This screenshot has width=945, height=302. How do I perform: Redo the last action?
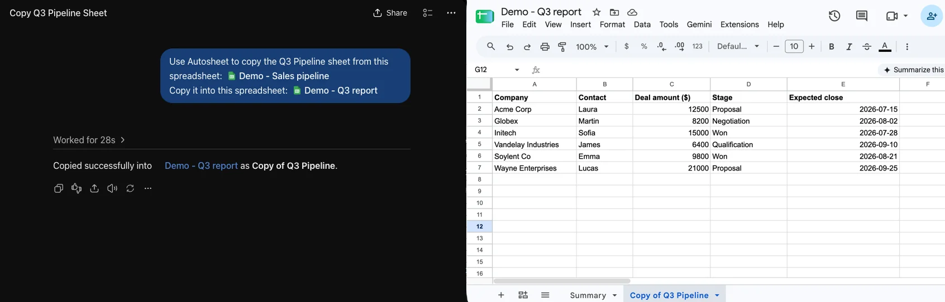(527, 47)
